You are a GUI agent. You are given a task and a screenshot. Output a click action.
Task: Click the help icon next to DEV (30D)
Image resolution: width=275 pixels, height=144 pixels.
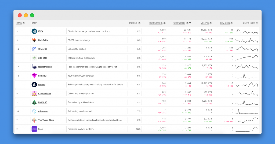coord(232,23)
